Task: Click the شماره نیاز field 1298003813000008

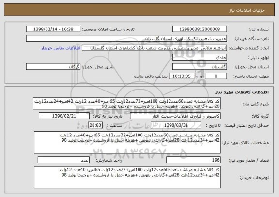Action: click(x=200, y=29)
